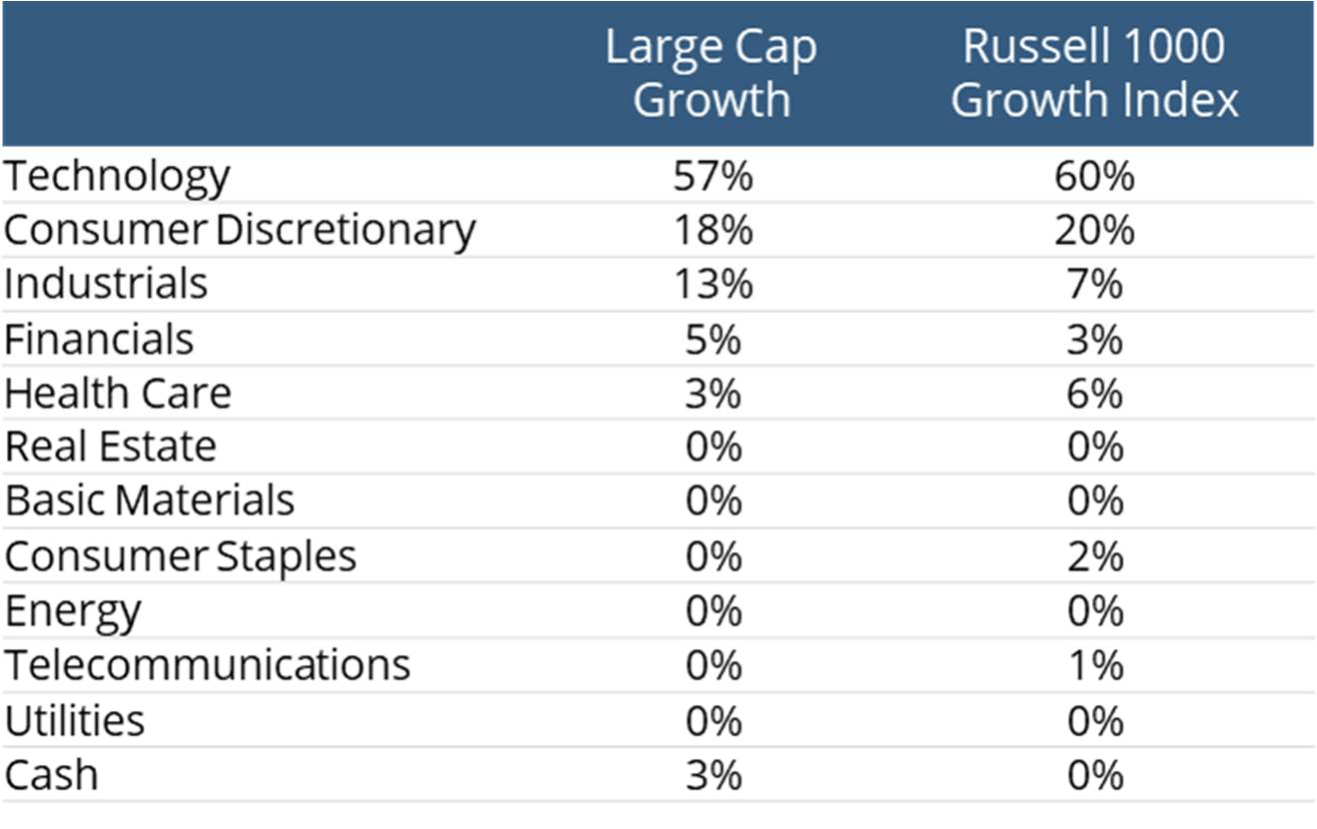1317x829 pixels.
Task: Select the Basic Materials row label
Action: click(x=149, y=501)
